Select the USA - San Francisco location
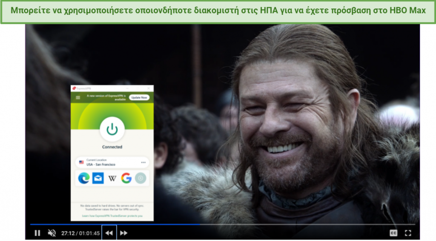 point(112,162)
